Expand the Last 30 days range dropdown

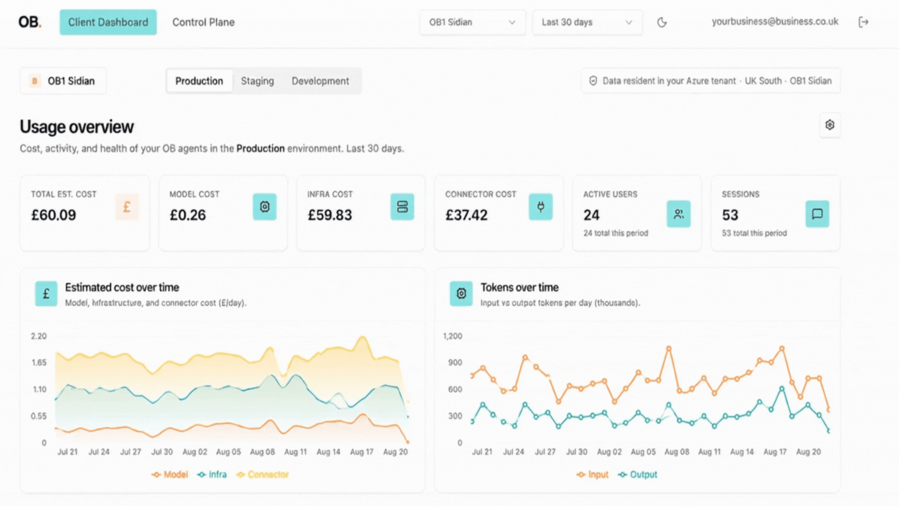(587, 22)
